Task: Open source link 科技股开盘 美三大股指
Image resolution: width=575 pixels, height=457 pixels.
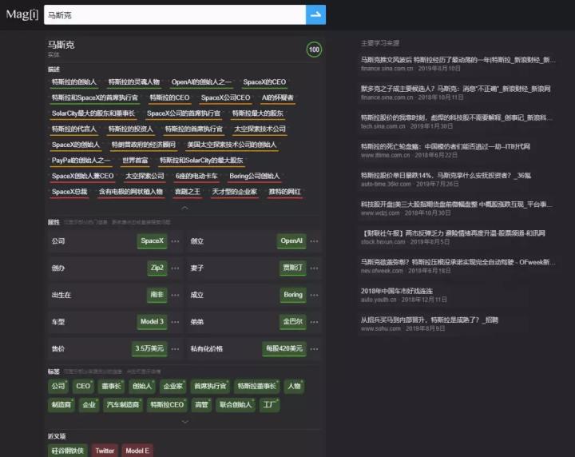Action: (457, 205)
